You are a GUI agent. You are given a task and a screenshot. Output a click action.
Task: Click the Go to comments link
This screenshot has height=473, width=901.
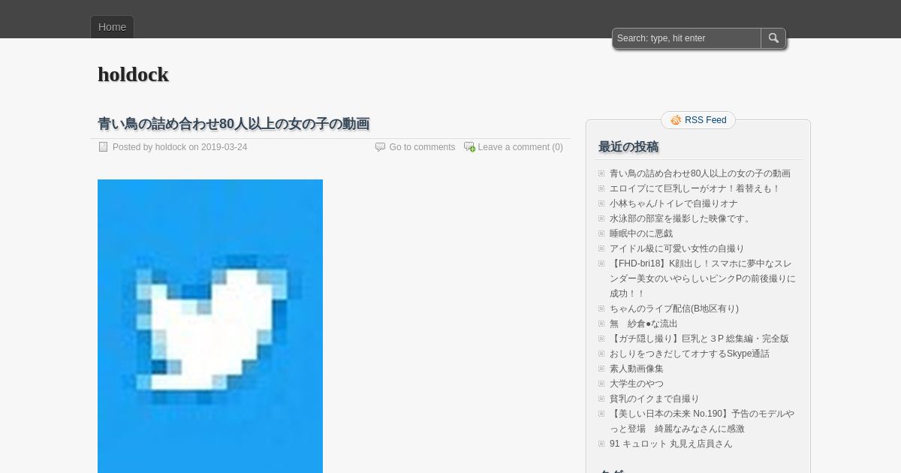coord(422,147)
